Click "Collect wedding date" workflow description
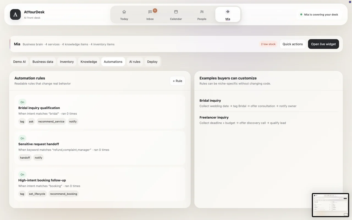 (x=248, y=106)
